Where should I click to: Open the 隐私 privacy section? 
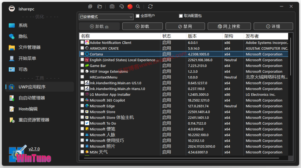(x=40, y=36)
